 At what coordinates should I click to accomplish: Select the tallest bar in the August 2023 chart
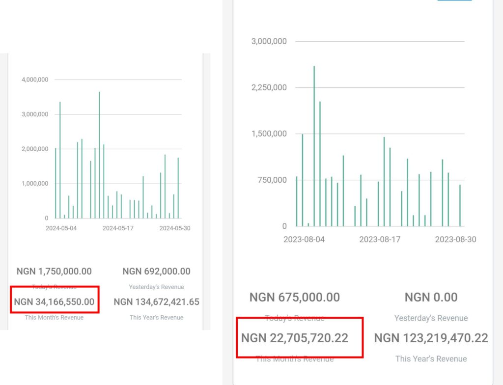tap(314, 146)
